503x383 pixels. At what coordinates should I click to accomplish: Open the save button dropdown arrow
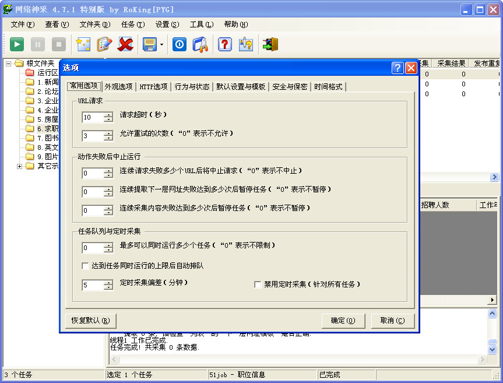click(161, 44)
